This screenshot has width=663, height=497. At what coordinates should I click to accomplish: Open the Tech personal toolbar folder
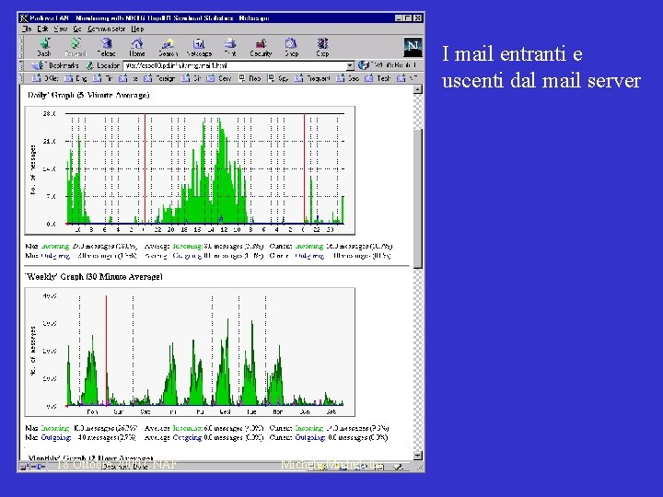(378, 78)
